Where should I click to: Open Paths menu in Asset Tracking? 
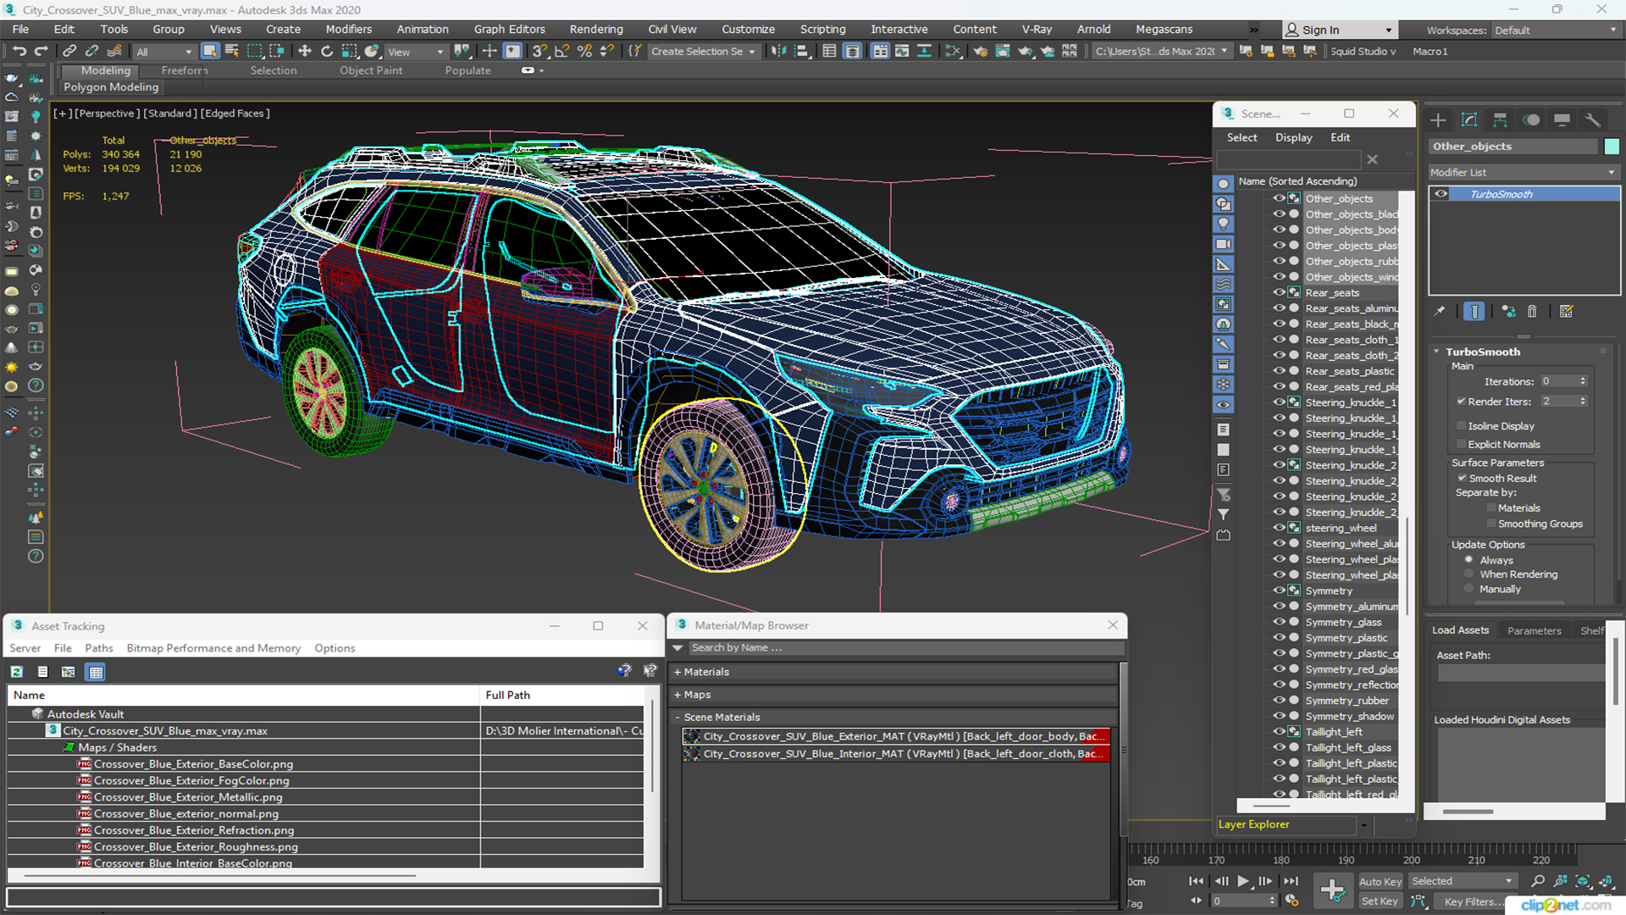(98, 648)
